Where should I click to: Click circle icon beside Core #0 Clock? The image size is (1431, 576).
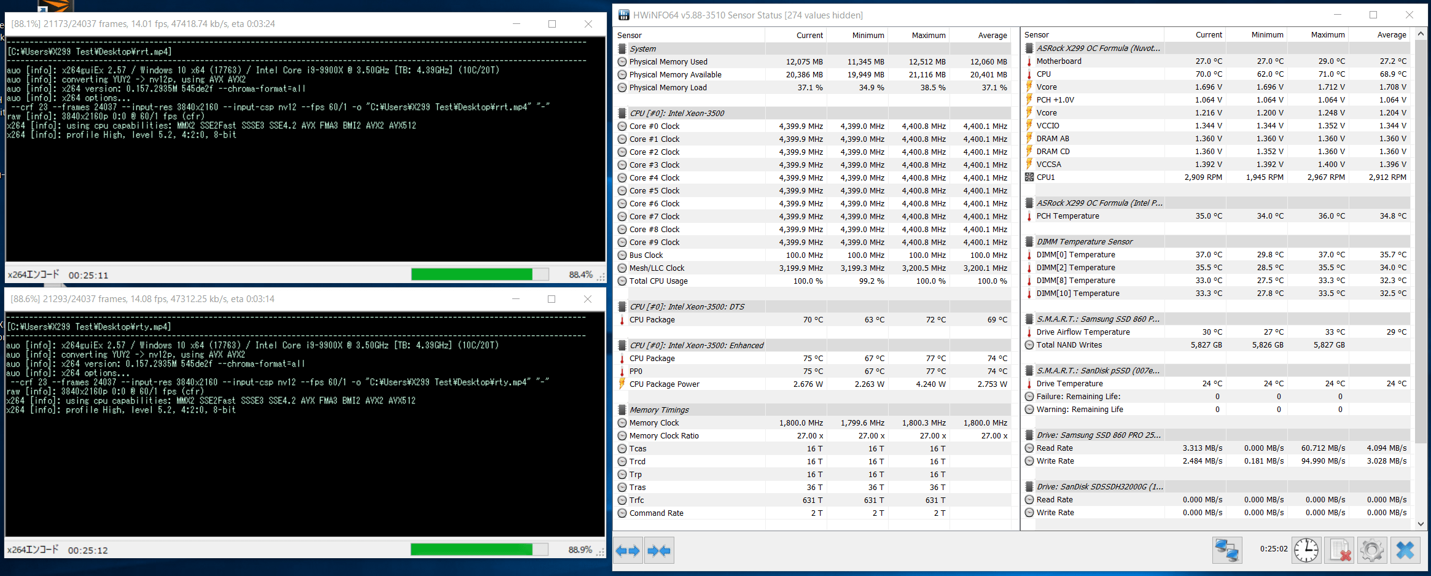click(x=622, y=126)
